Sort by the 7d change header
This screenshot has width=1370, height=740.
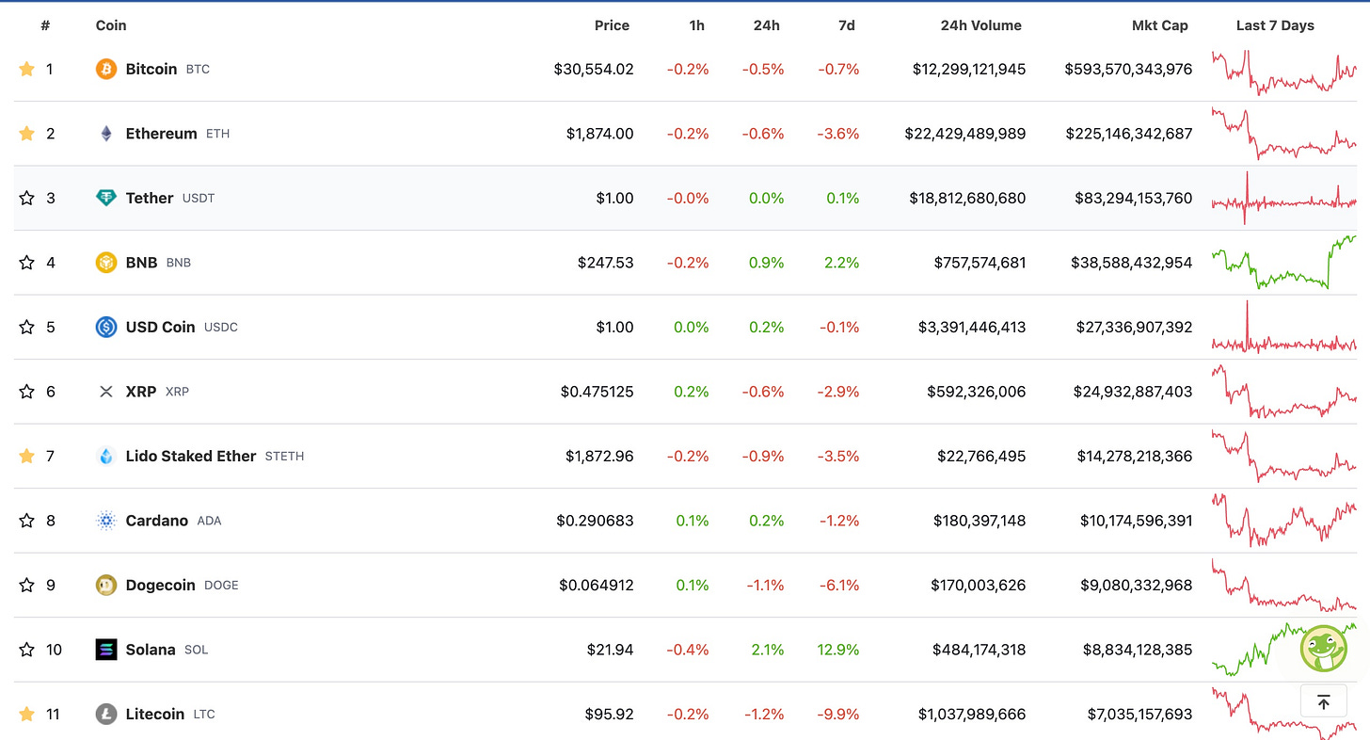(847, 25)
